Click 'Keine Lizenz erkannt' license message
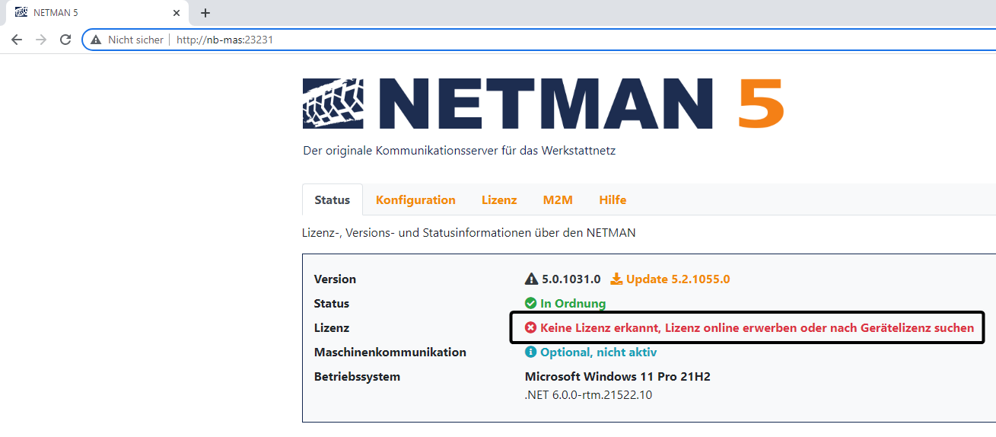996x437 pixels. coord(757,328)
